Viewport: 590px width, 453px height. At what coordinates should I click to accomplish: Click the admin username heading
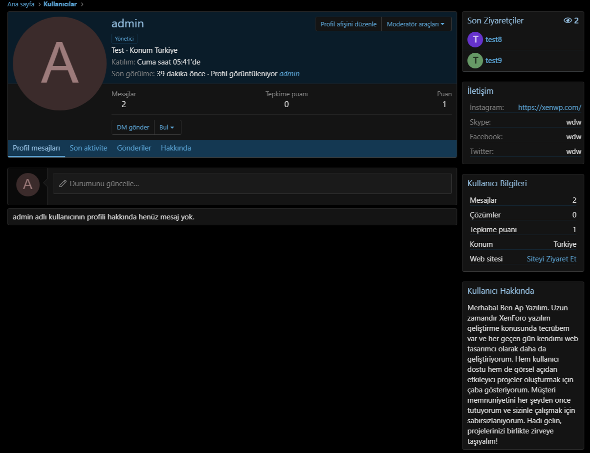point(128,23)
